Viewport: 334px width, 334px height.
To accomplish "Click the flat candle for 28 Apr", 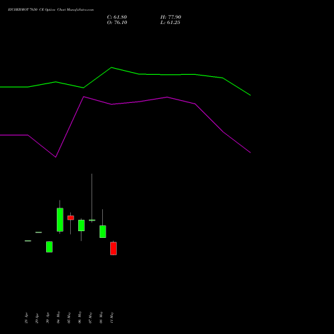I will [x=28, y=240].
